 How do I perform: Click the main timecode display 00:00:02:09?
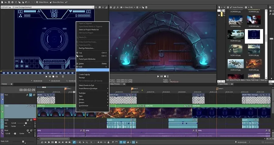point(27,90)
